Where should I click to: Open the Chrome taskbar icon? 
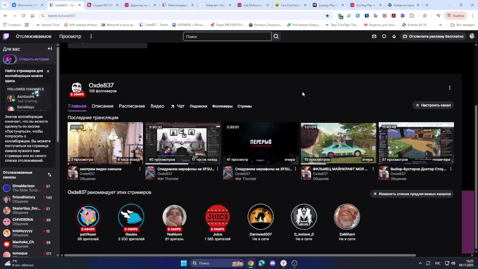(251, 263)
